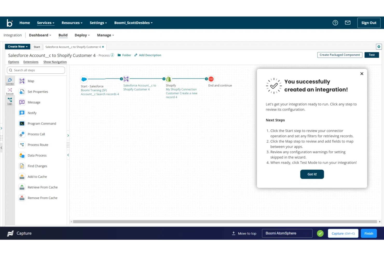Click the Remove From Cache step icon
Viewport: 384px width, 256px height.
coord(22,198)
